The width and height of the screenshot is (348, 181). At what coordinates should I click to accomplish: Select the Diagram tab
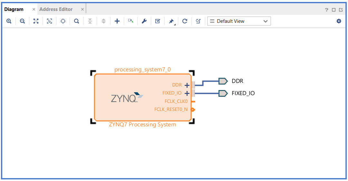pos(14,9)
